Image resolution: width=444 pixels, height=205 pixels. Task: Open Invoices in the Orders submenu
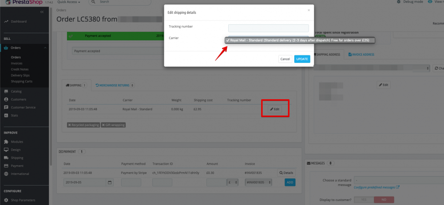[x=17, y=63]
